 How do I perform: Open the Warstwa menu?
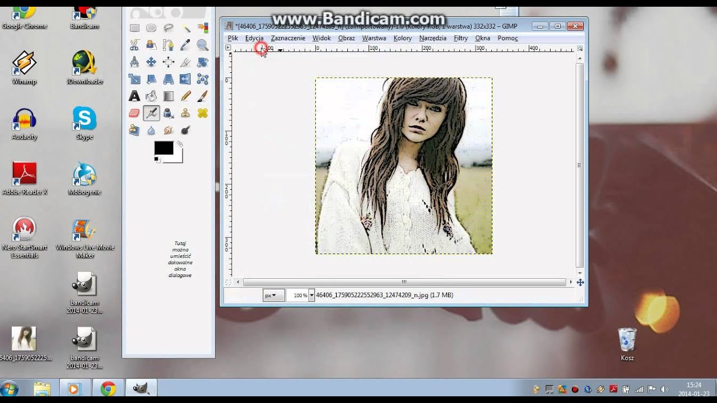click(374, 38)
